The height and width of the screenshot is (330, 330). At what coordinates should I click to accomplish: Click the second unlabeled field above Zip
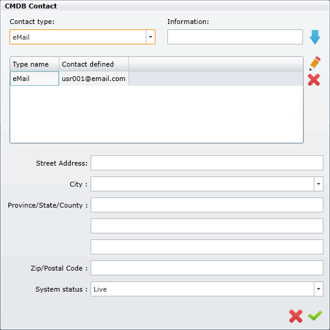coord(207,247)
